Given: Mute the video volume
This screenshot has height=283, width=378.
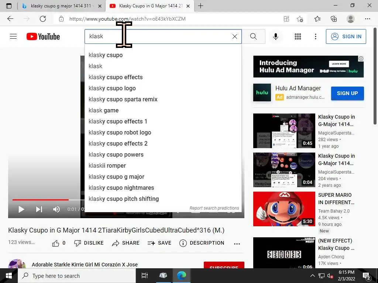Looking at the screenshot, I should pos(56,209).
